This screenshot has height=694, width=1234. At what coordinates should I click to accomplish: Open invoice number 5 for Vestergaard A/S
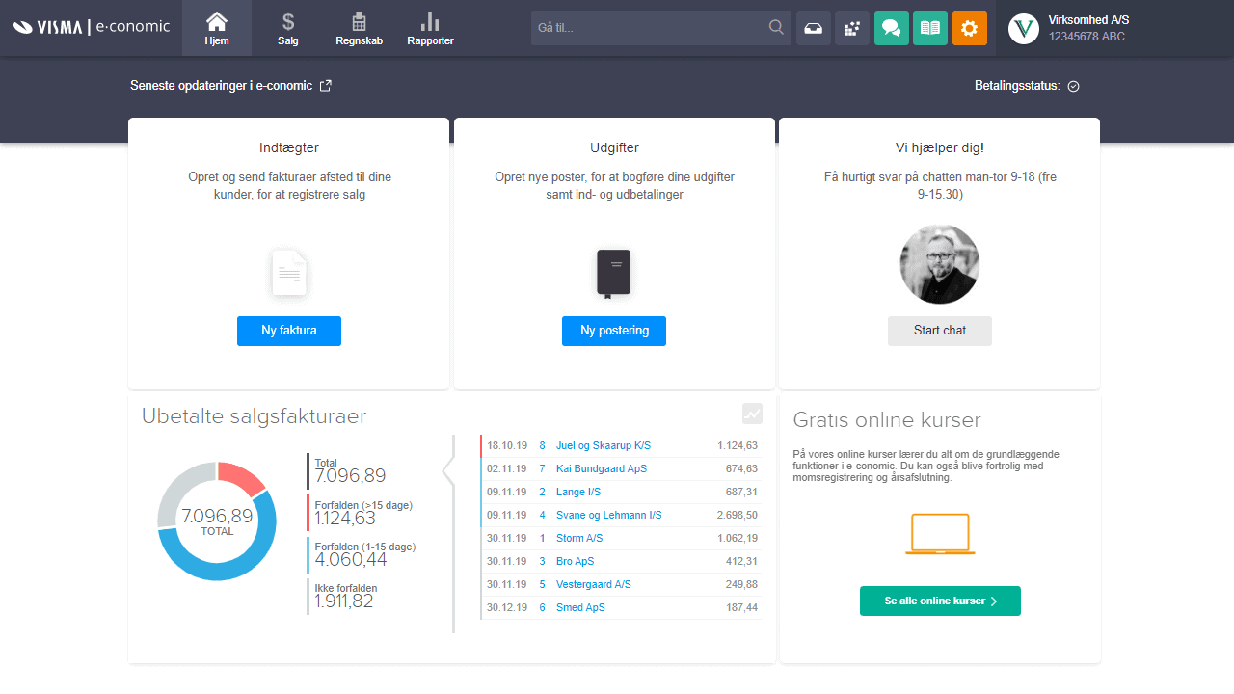coord(543,584)
